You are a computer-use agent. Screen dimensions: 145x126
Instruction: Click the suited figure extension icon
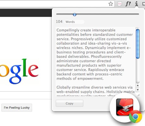click(x=136, y=4)
